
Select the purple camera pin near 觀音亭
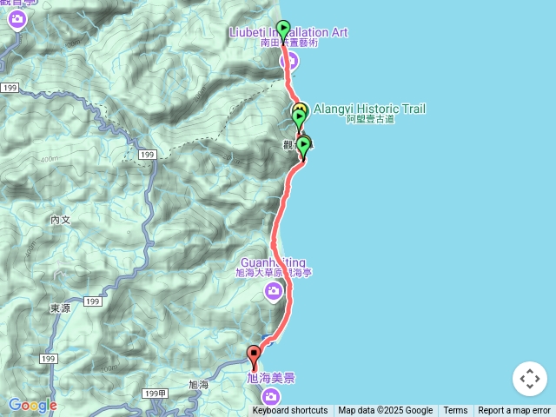tap(17, 19)
